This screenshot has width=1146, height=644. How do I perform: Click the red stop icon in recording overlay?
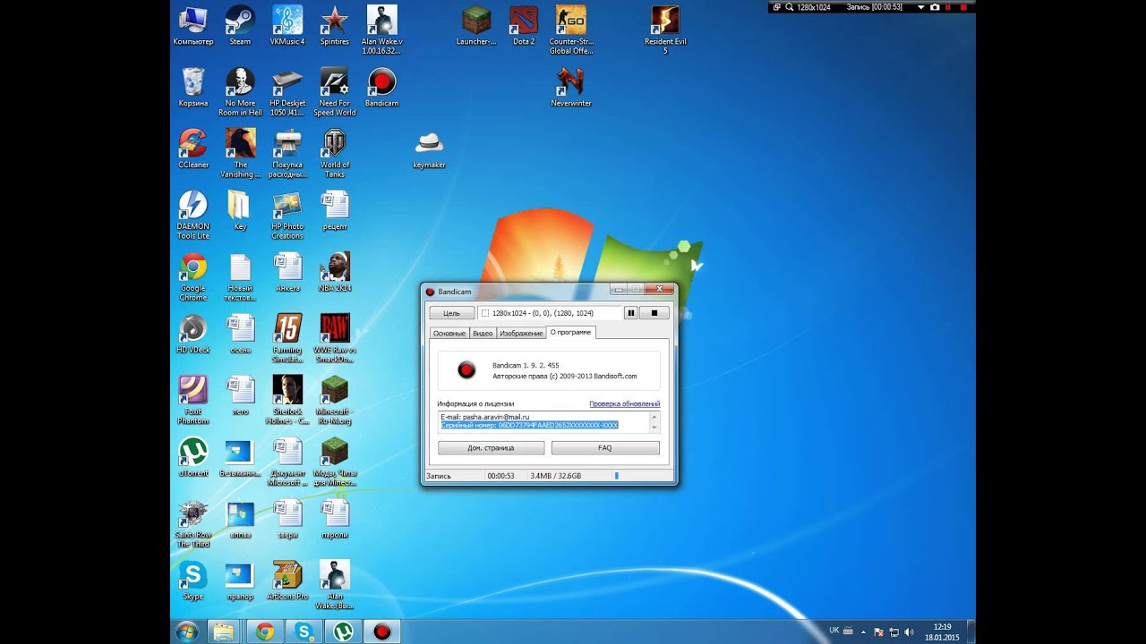tap(962, 7)
